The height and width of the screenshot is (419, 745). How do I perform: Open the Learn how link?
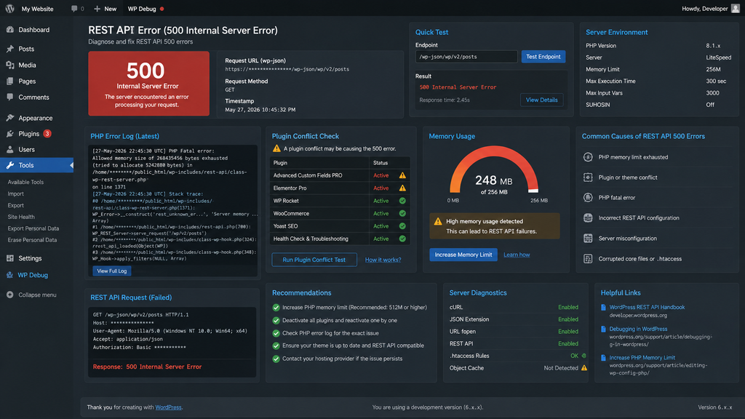tap(517, 255)
